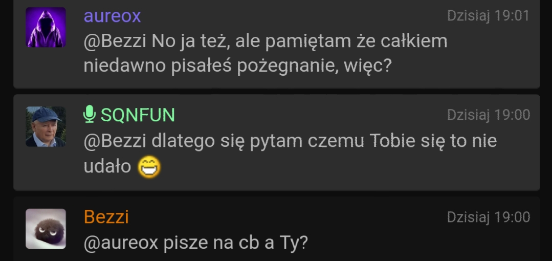Viewport: 552px width, 261px height.
Task: Click aureox's purple hooded figure avatar
Action: point(46,27)
